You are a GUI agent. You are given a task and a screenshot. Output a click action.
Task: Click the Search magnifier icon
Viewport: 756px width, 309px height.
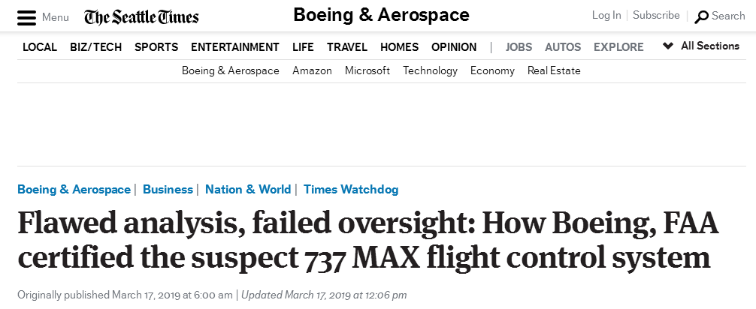[702, 16]
